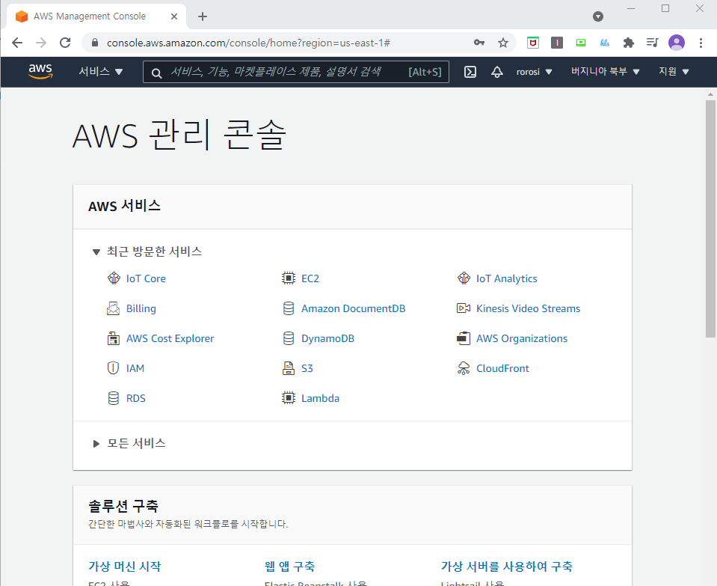
Task: Click the IAM shield icon
Action: 114,368
